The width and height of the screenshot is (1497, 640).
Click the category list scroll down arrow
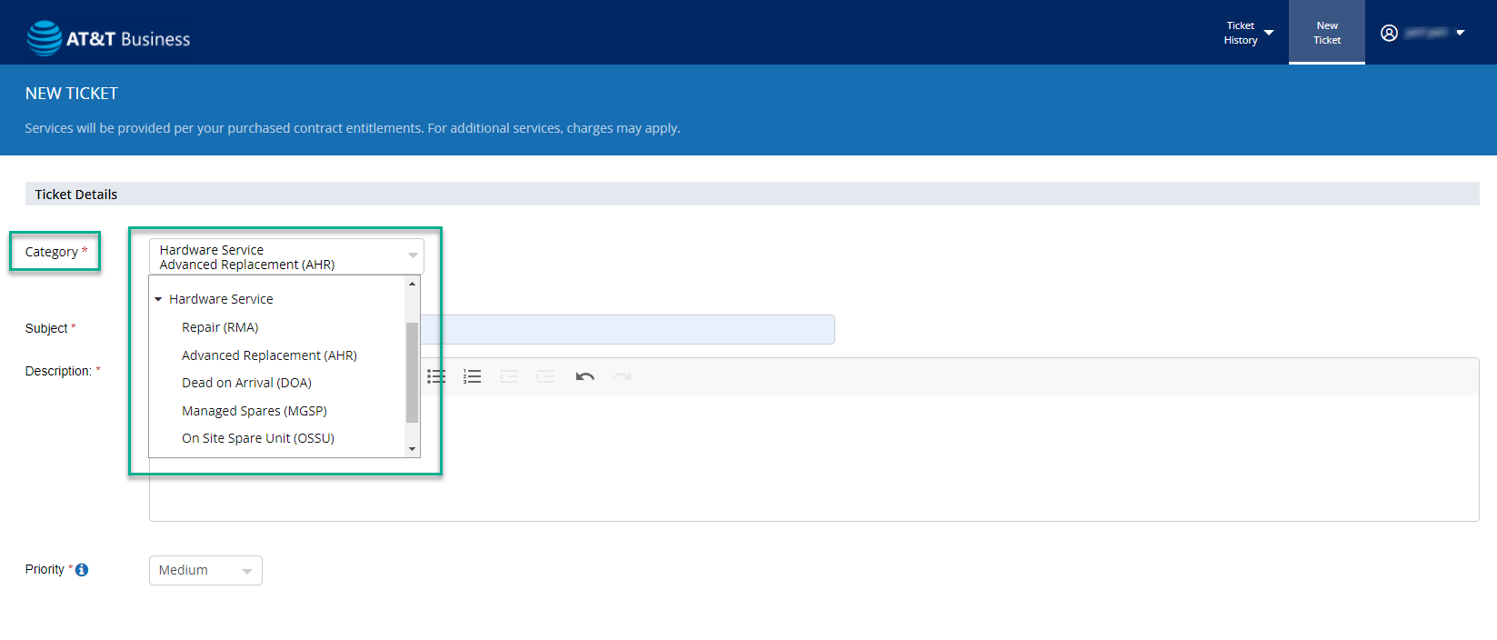tap(413, 449)
